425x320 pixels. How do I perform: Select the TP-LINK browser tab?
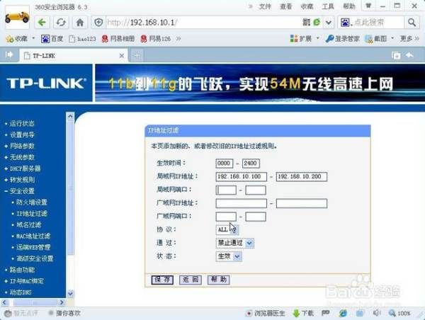tap(73, 56)
